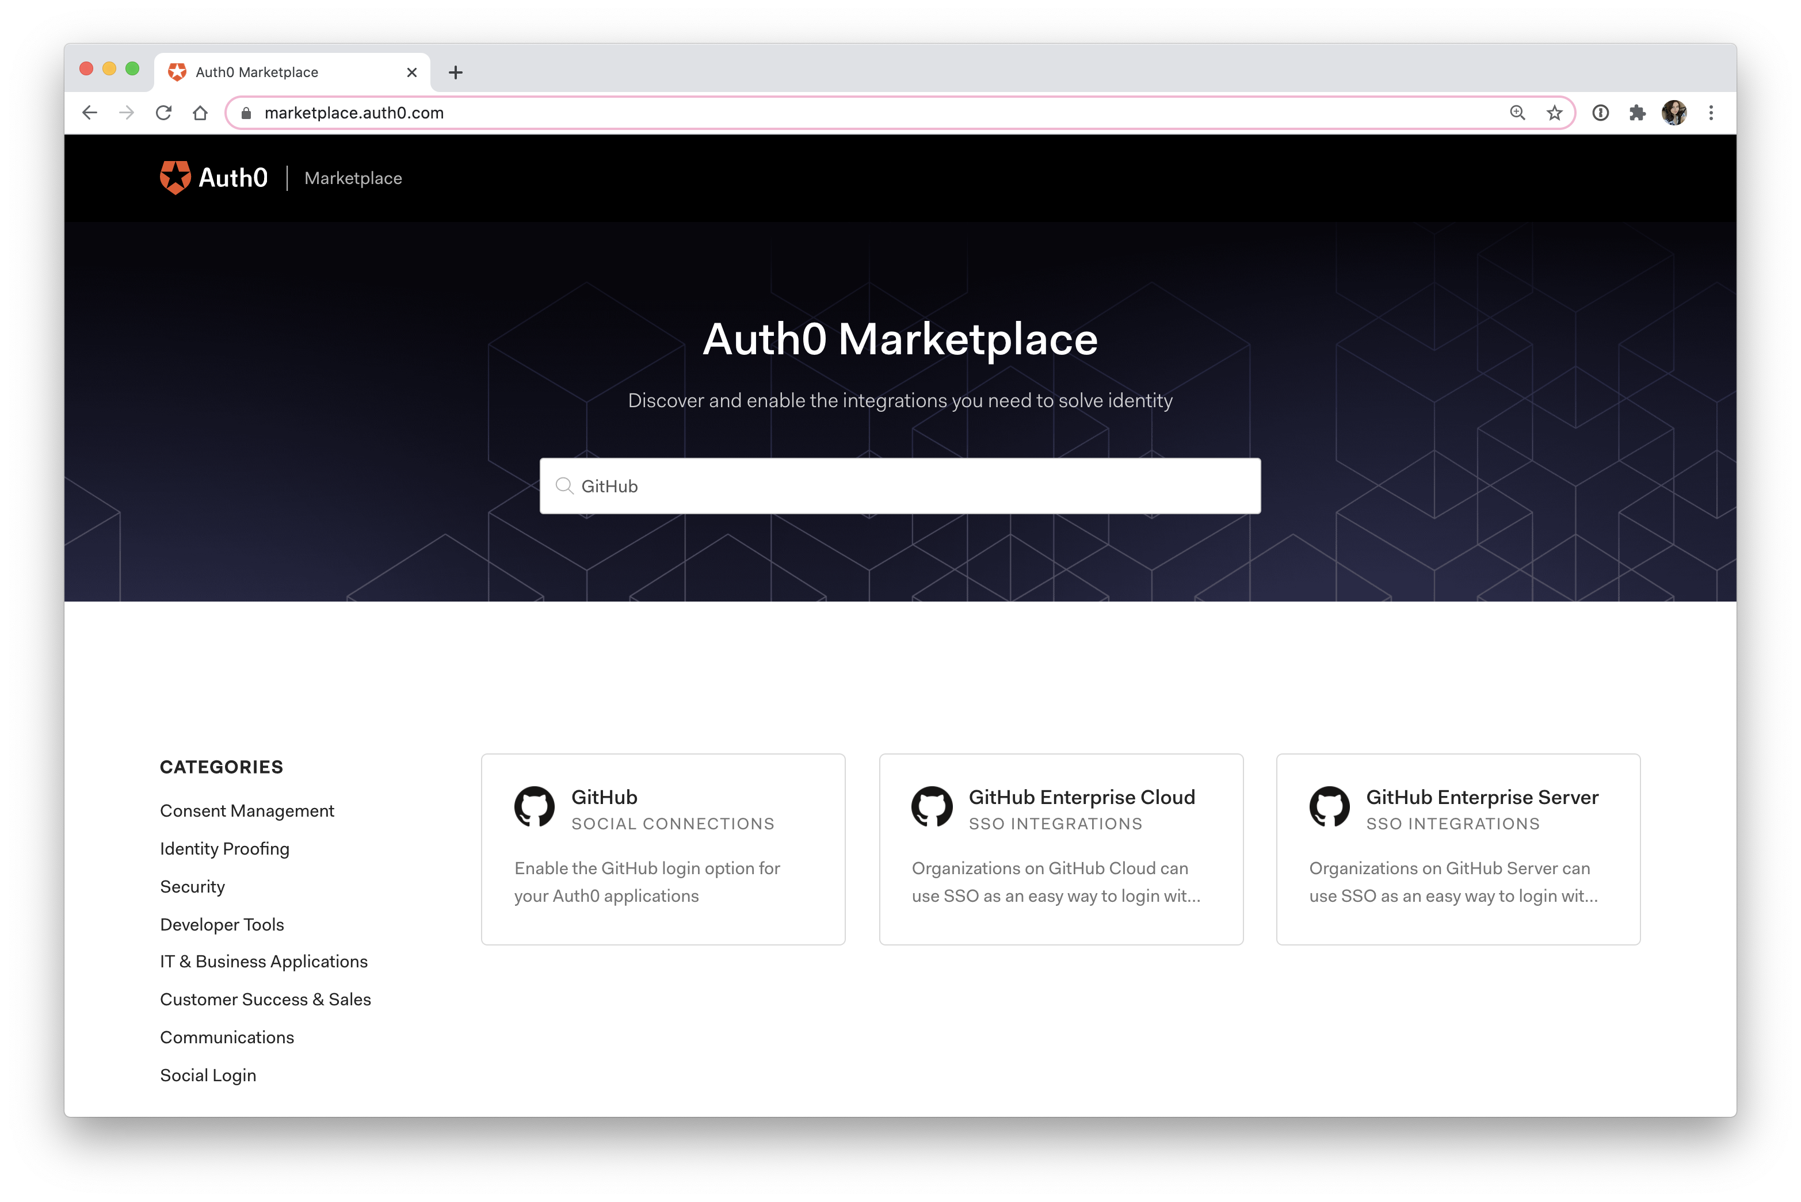Open the GitHub Enterprise Server card
Image resolution: width=1801 pixels, height=1202 pixels.
(x=1457, y=849)
